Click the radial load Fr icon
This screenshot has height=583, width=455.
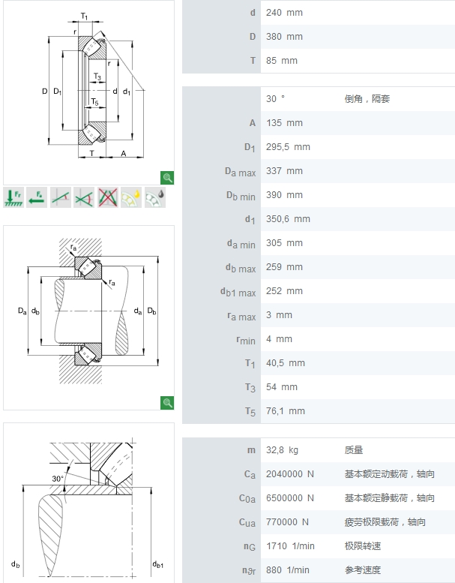[x=13, y=197]
